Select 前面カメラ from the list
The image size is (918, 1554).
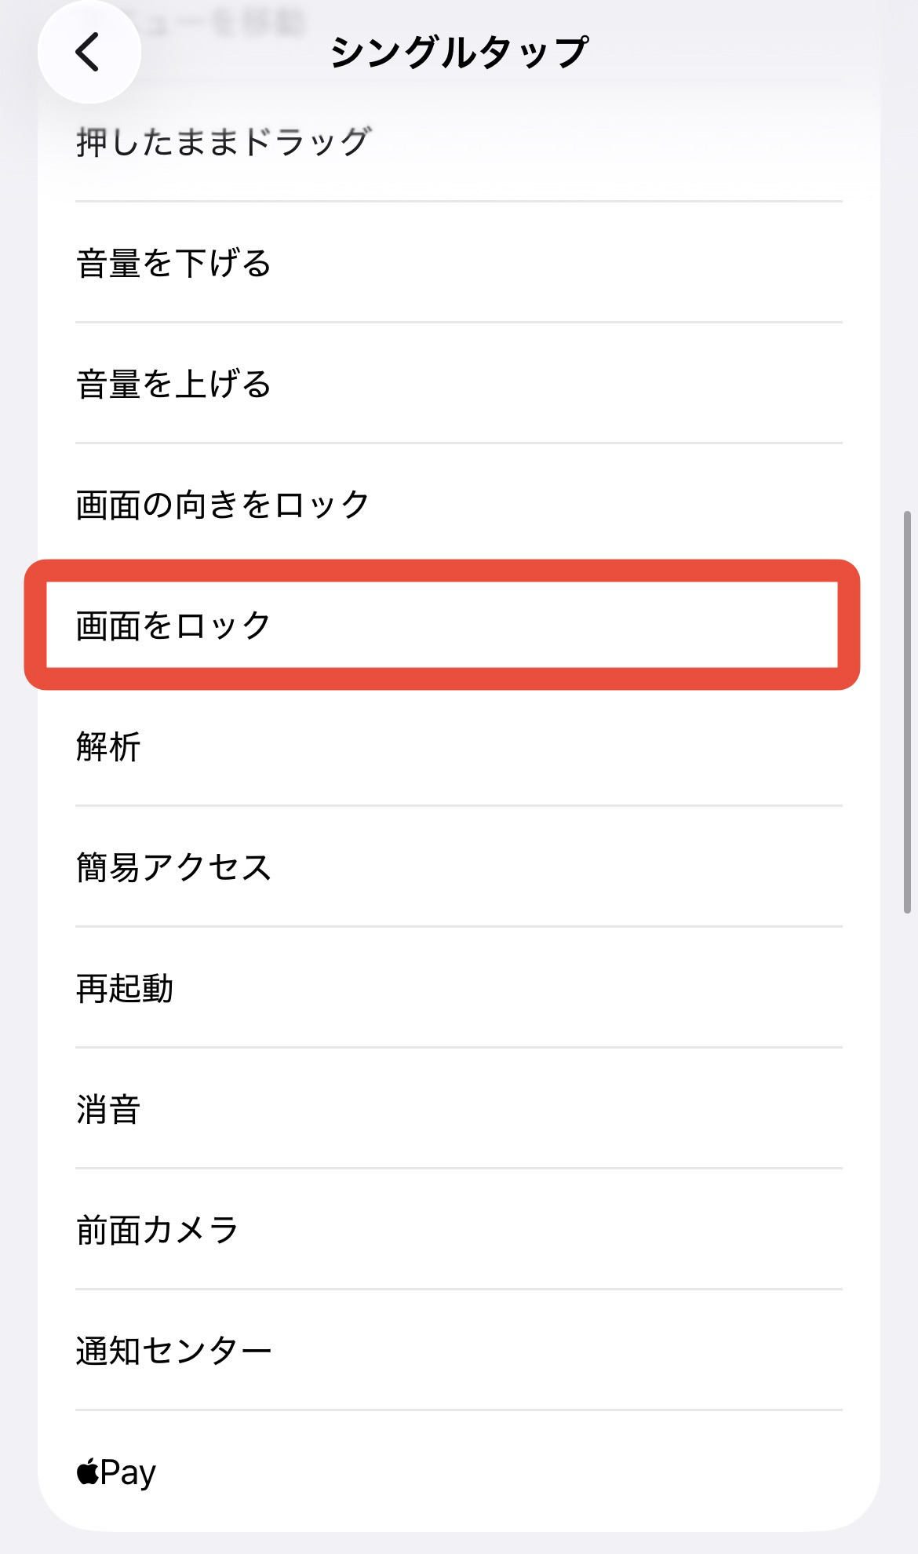click(x=157, y=1230)
